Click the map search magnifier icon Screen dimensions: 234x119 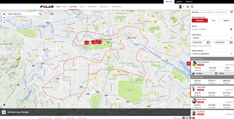point(40,14)
